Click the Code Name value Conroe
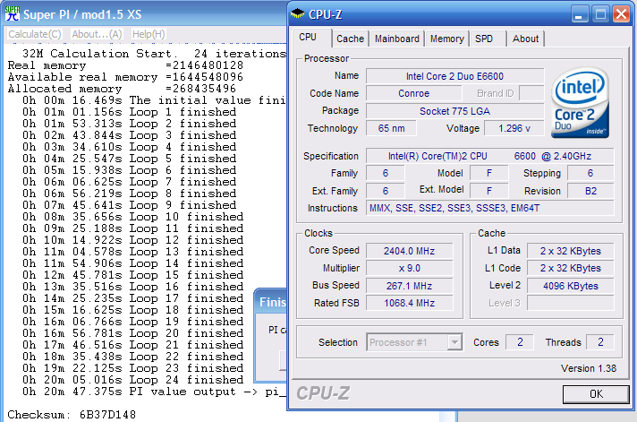This screenshot has width=637, height=422. pos(413,93)
